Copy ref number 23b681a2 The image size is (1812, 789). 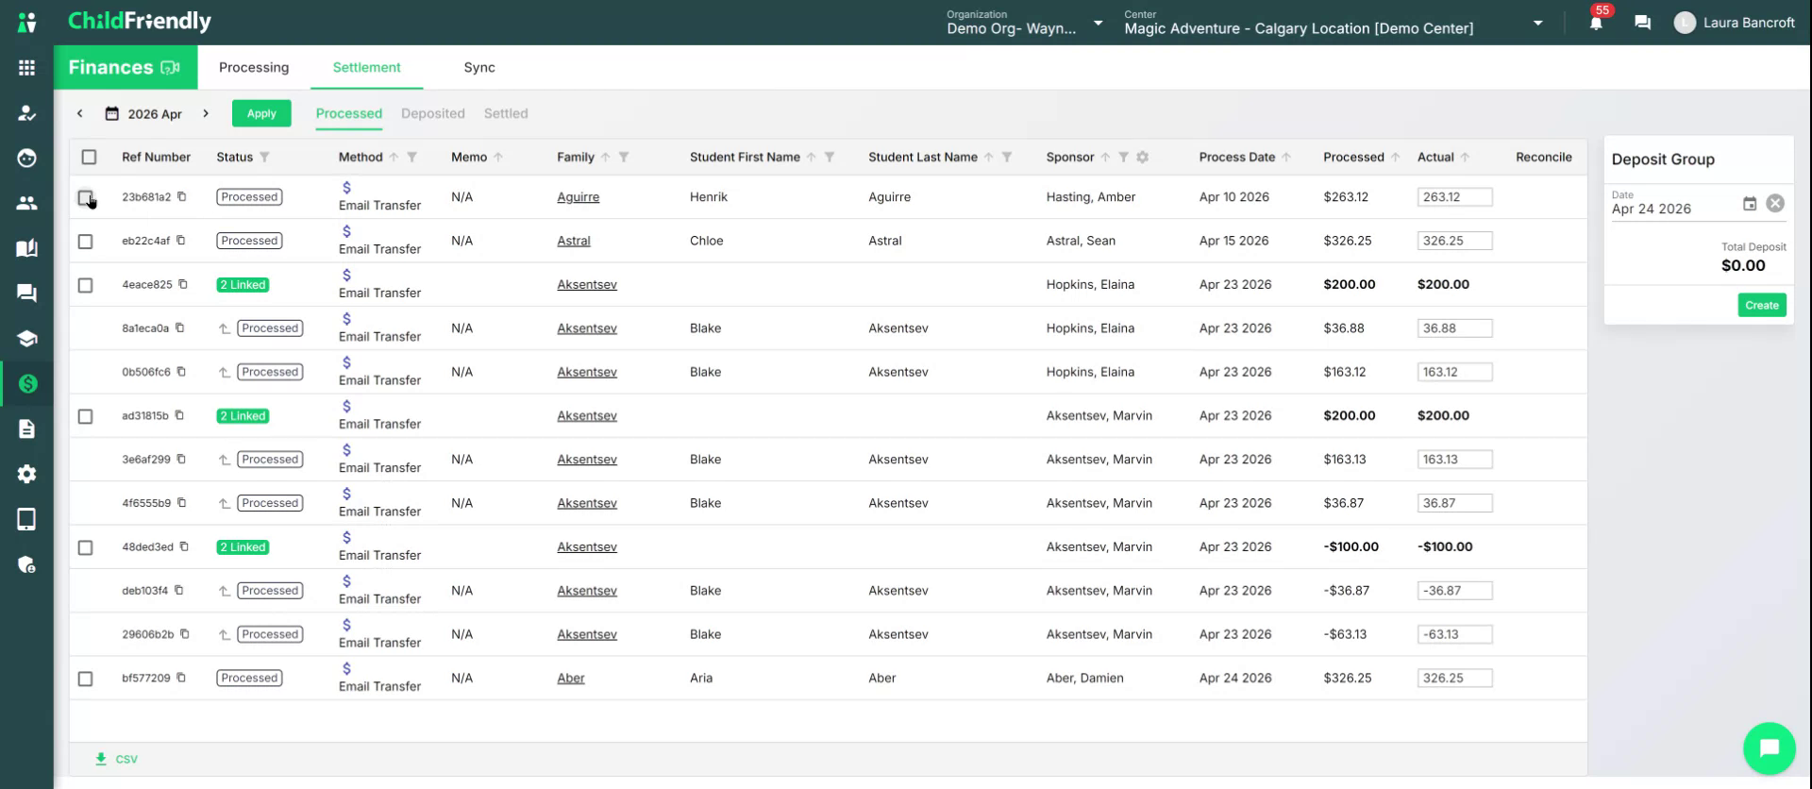(182, 197)
